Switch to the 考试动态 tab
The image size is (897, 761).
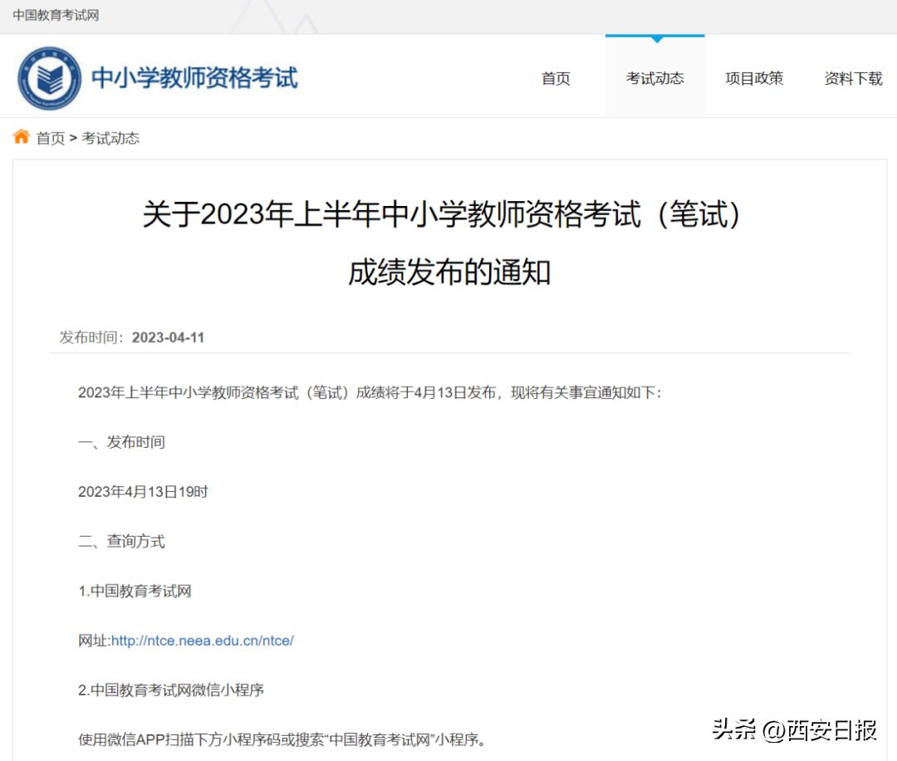coord(654,78)
